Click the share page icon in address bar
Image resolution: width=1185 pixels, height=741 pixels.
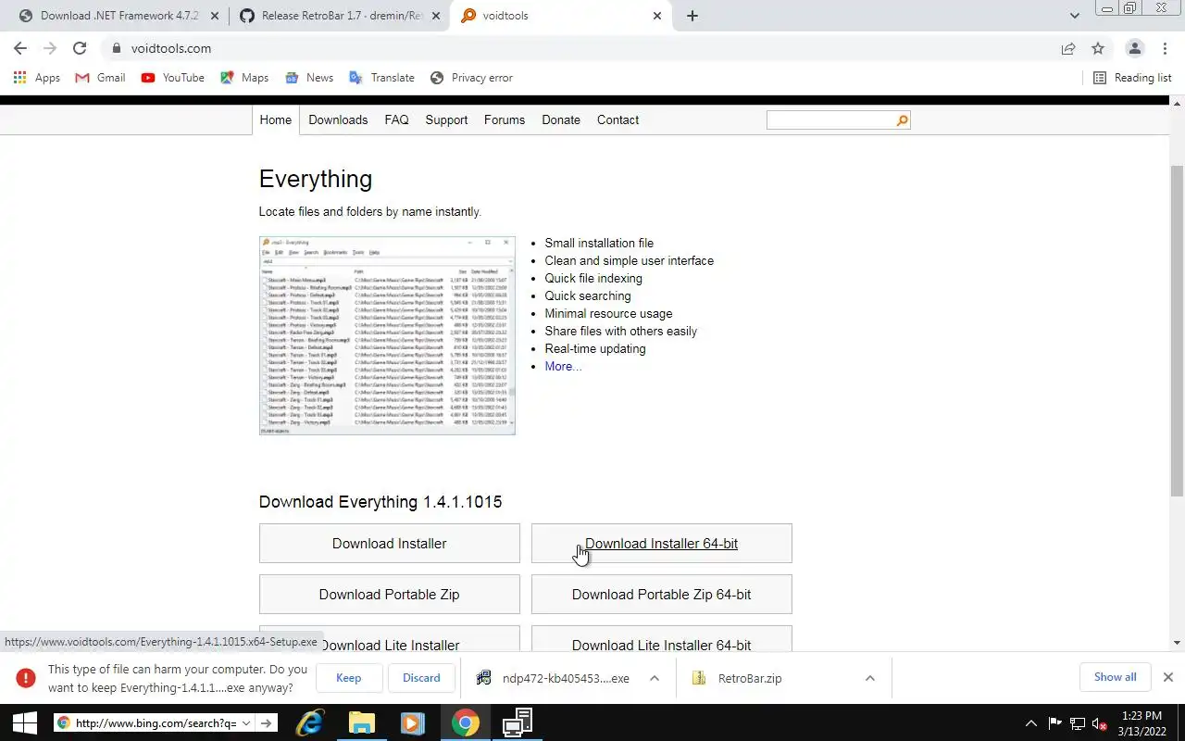coord(1068,48)
